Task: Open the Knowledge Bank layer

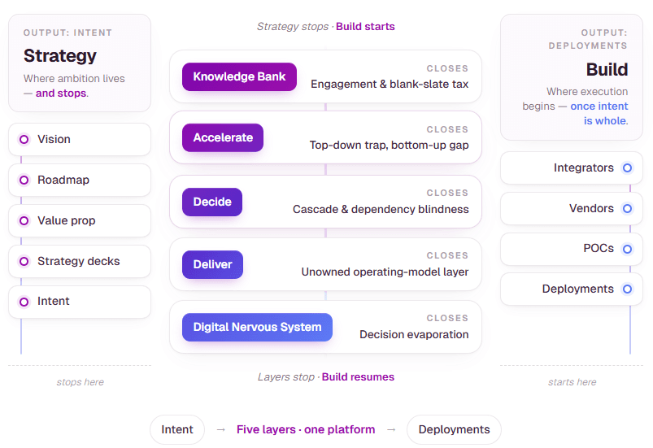Action: pyautogui.click(x=239, y=77)
